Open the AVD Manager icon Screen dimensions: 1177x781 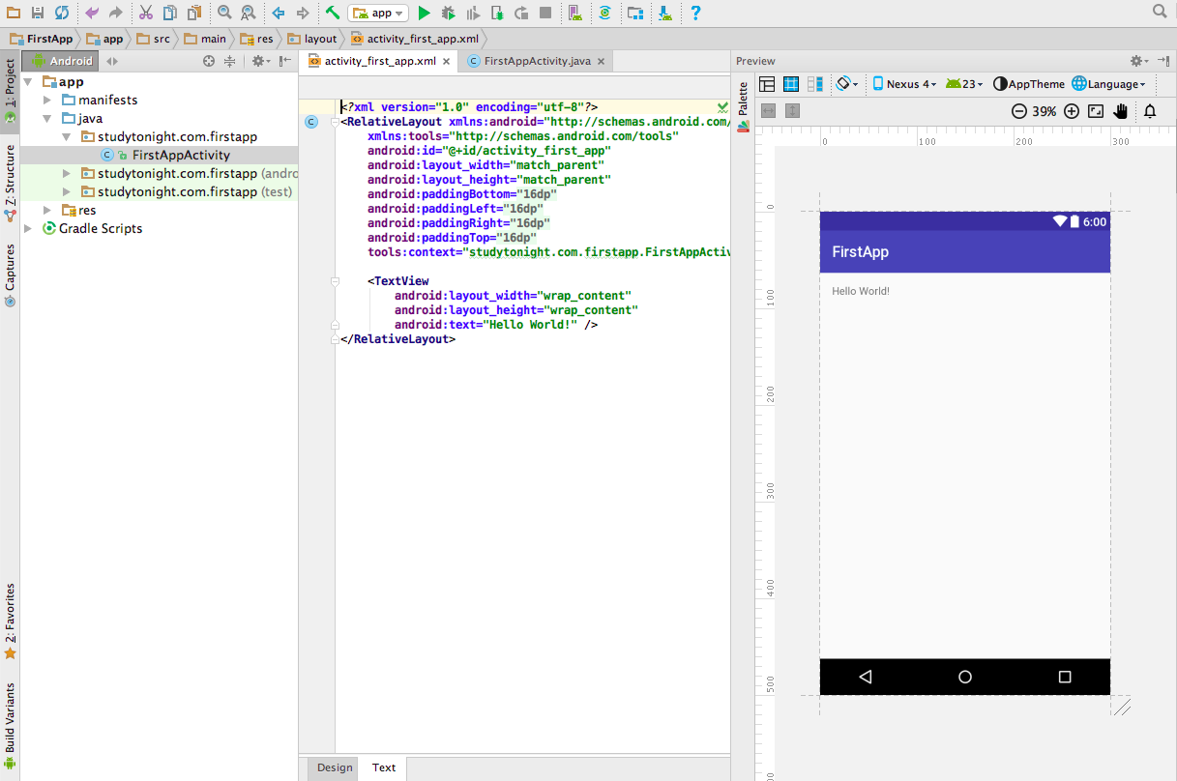coord(575,13)
